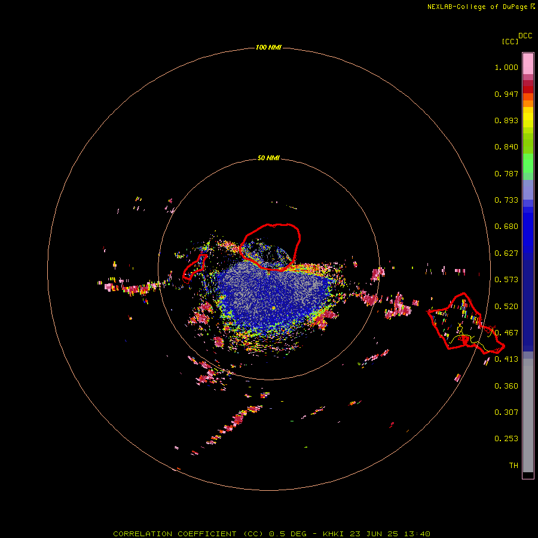Click the 0.840 scale value
The height and width of the screenshot is (538, 538).
coord(506,147)
